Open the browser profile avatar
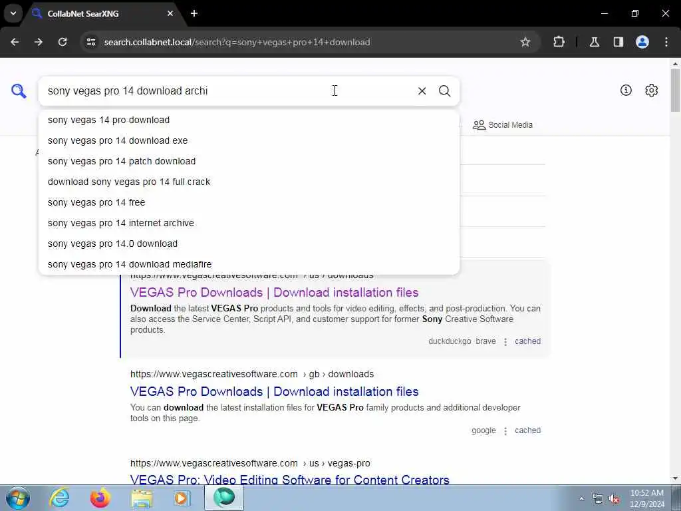The height and width of the screenshot is (511, 681). (642, 42)
